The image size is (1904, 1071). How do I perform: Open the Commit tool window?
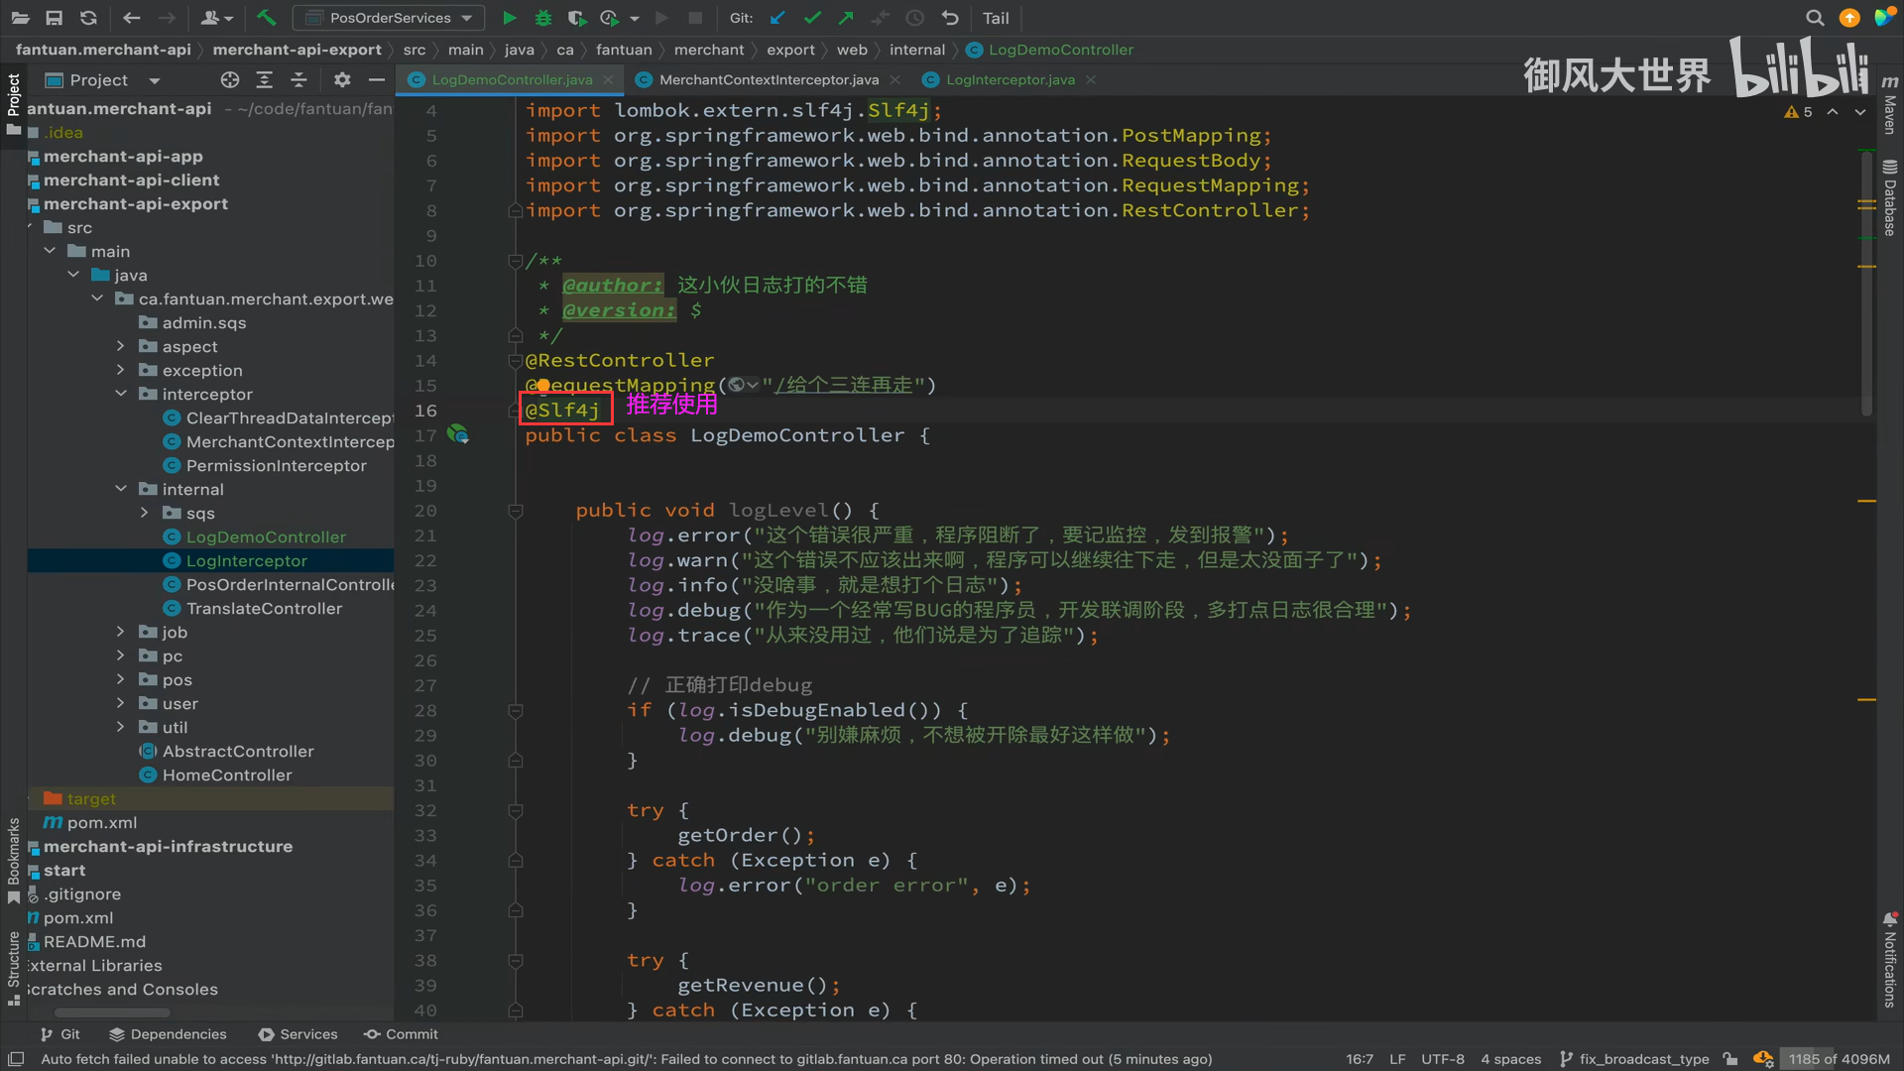401,1034
